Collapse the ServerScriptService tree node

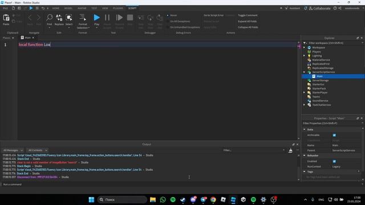304,72
